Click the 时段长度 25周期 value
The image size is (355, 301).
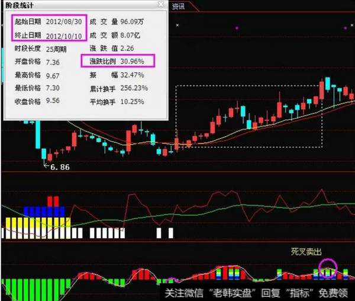56,49
